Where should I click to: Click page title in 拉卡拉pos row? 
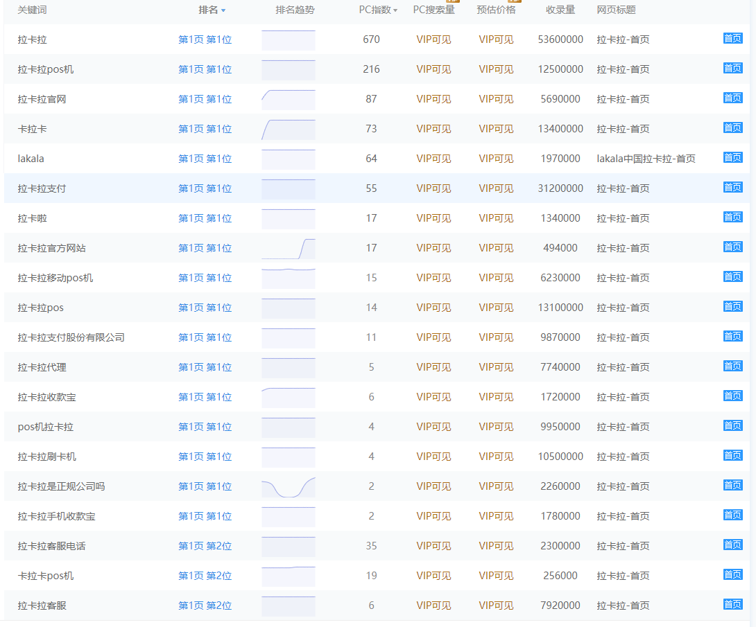[623, 308]
